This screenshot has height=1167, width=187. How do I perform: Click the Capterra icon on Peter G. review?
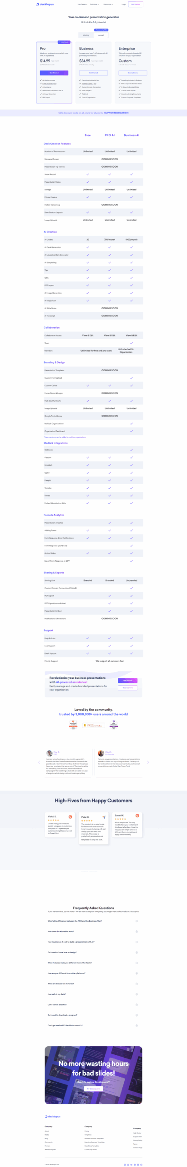(104, 817)
